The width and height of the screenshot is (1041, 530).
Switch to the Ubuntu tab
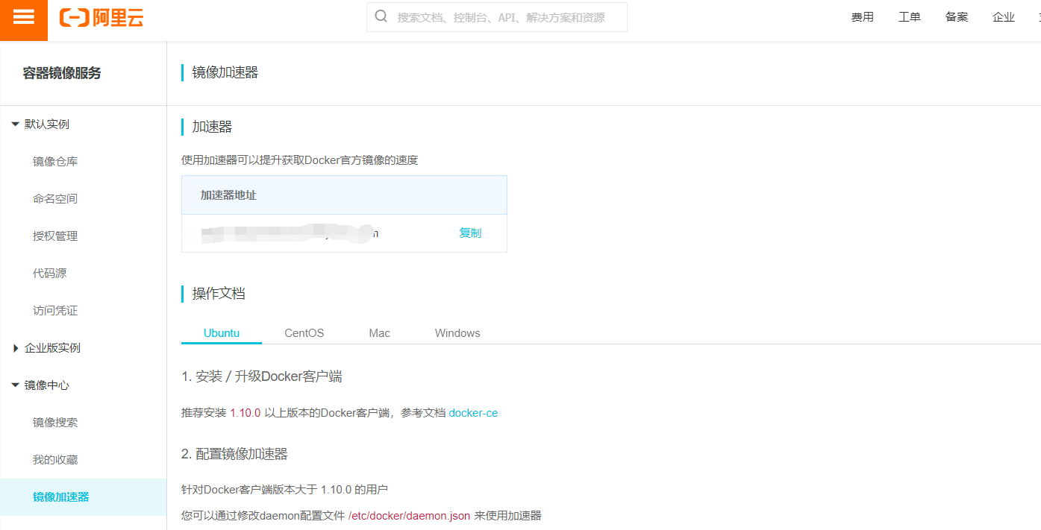tap(222, 333)
